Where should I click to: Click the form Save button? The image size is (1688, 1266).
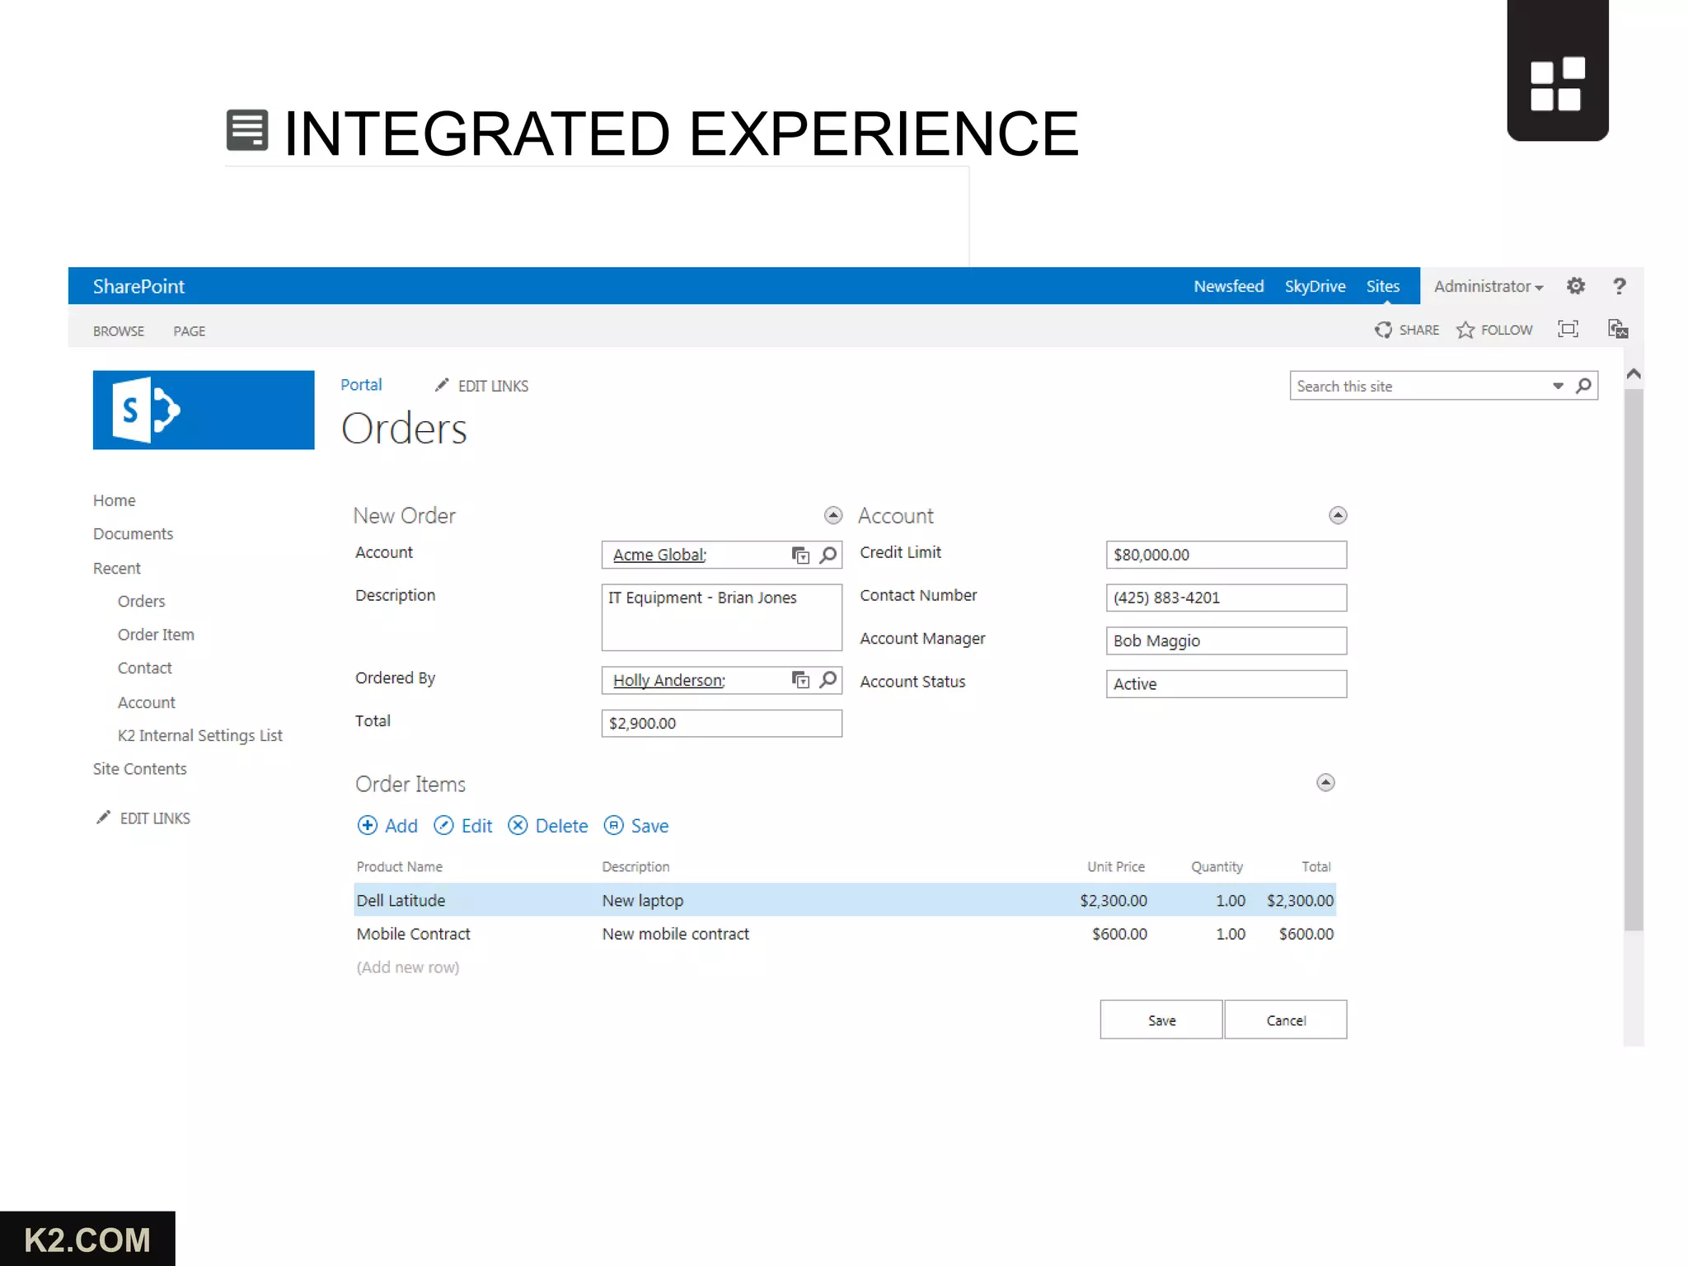point(1161,1020)
